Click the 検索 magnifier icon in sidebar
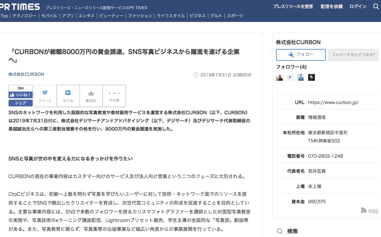Image resolution: width=381 pixels, height=237 pixels. click(x=280, y=231)
